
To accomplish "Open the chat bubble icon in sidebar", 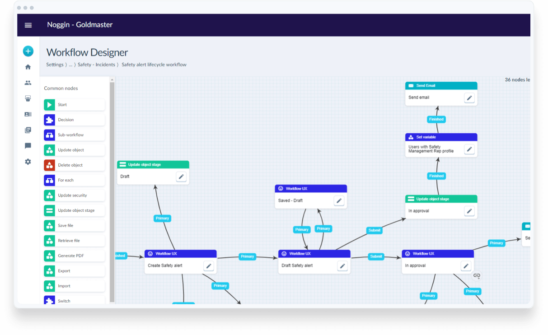I will tap(28, 145).
